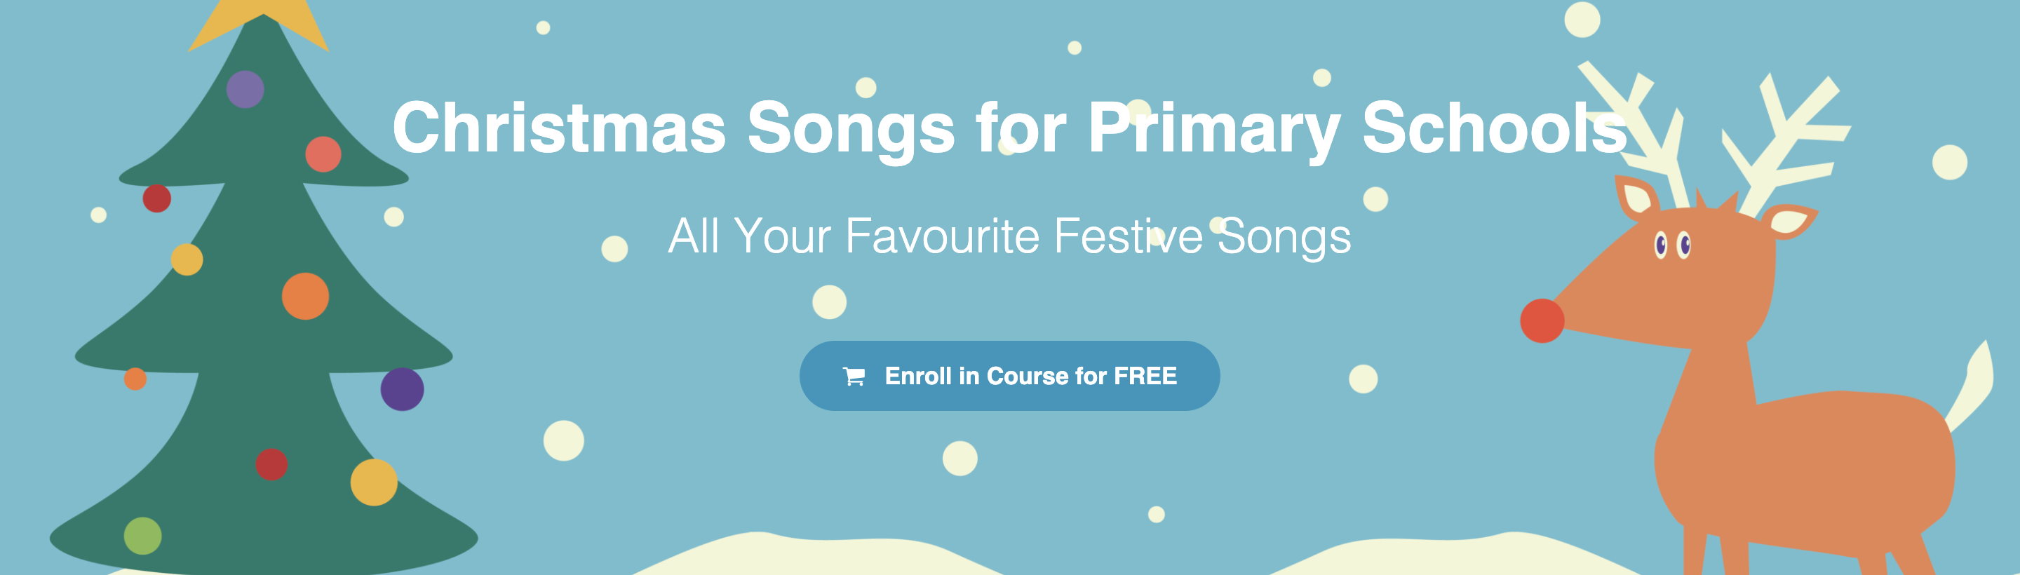The width and height of the screenshot is (2020, 575).
Task: Click the green ornament at the tree's base
Action: click(142, 536)
